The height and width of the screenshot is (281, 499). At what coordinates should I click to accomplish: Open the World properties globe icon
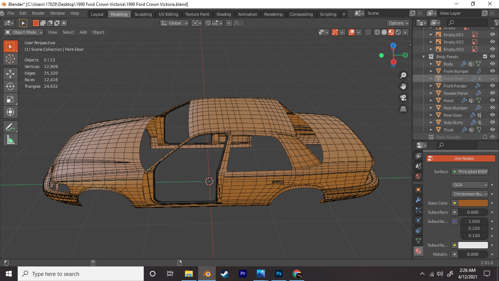pos(418,176)
